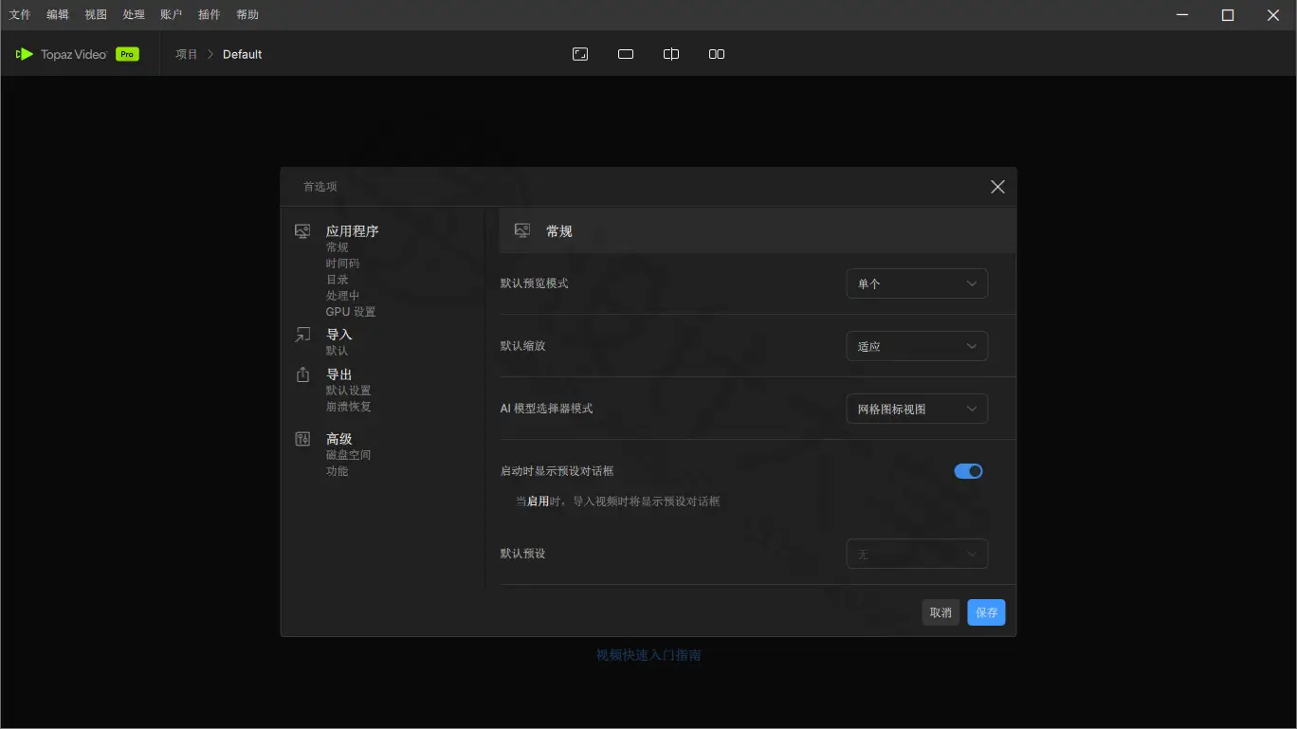This screenshot has height=729, width=1297.
Task: Click the 高级 sliders icon in sidebar
Action: click(302, 439)
